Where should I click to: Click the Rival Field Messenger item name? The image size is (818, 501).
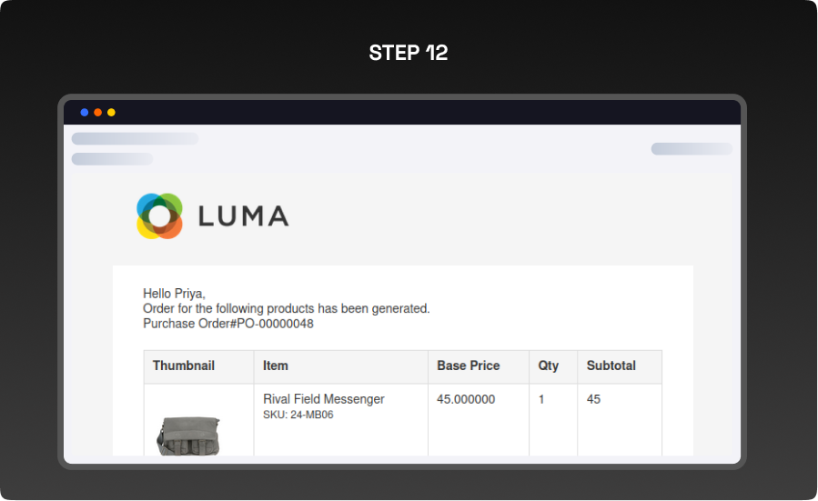(x=324, y=399)
